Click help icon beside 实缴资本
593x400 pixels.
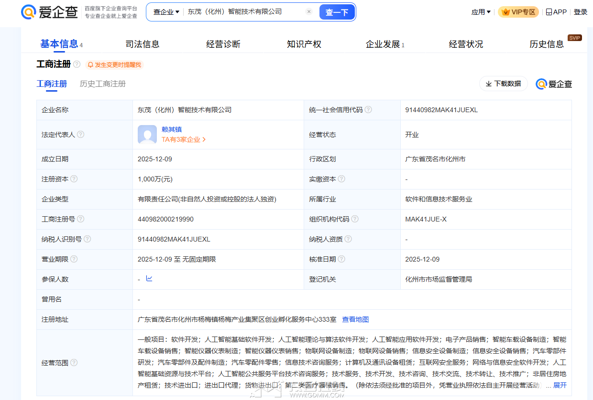pyautogui.click(x=341, y=179)
